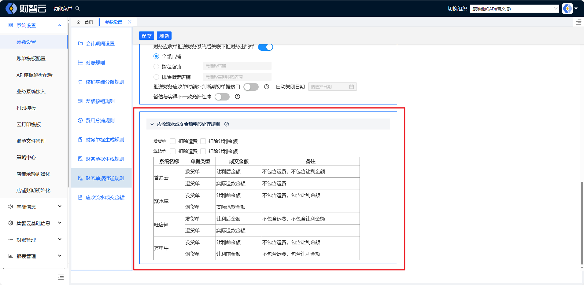Click the 刷新 button
The image size is (584, 285).
pos(164,36)
